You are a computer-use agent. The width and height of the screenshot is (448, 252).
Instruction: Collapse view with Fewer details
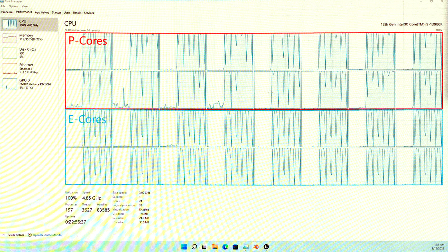click(13, 235)
